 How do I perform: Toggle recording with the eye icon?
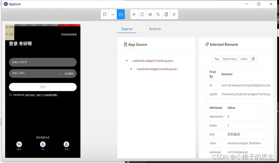click(150, 14)
